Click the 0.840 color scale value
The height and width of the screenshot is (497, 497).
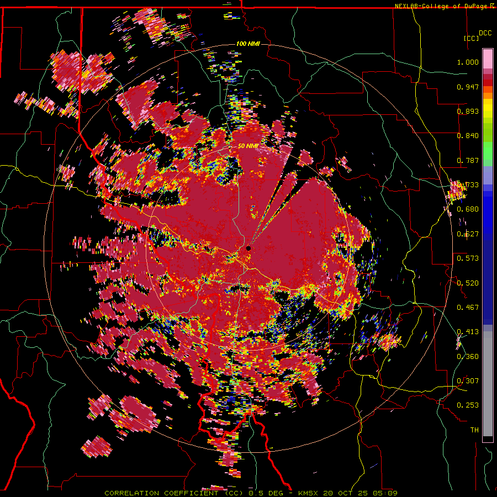point(468,136)
